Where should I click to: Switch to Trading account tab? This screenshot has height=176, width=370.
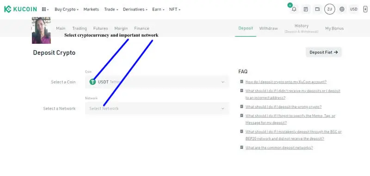[80, 29]
